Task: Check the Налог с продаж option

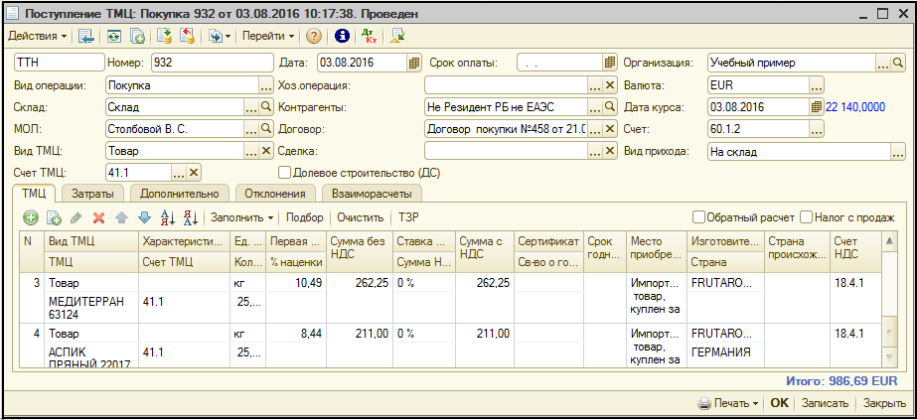Action: pos(808,216)
